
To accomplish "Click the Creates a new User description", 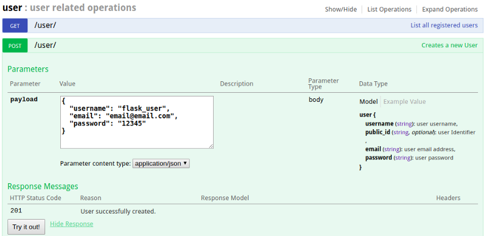I will tap(449, 46).
